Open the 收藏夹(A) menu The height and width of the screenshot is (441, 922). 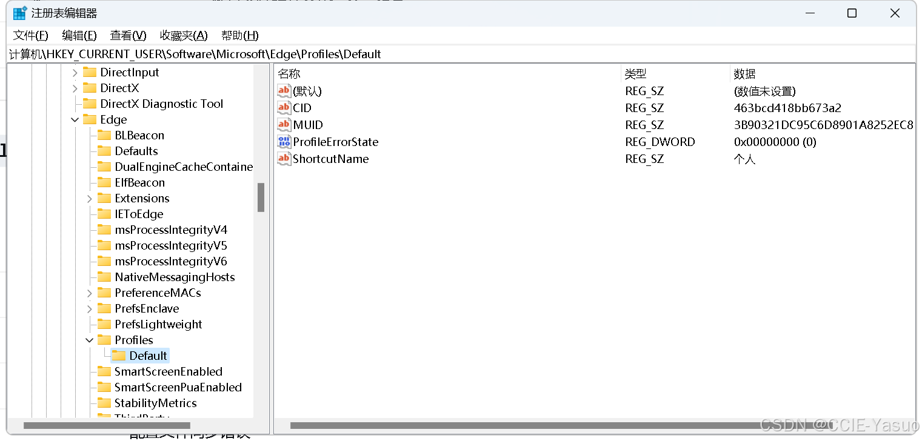(184, 35)
